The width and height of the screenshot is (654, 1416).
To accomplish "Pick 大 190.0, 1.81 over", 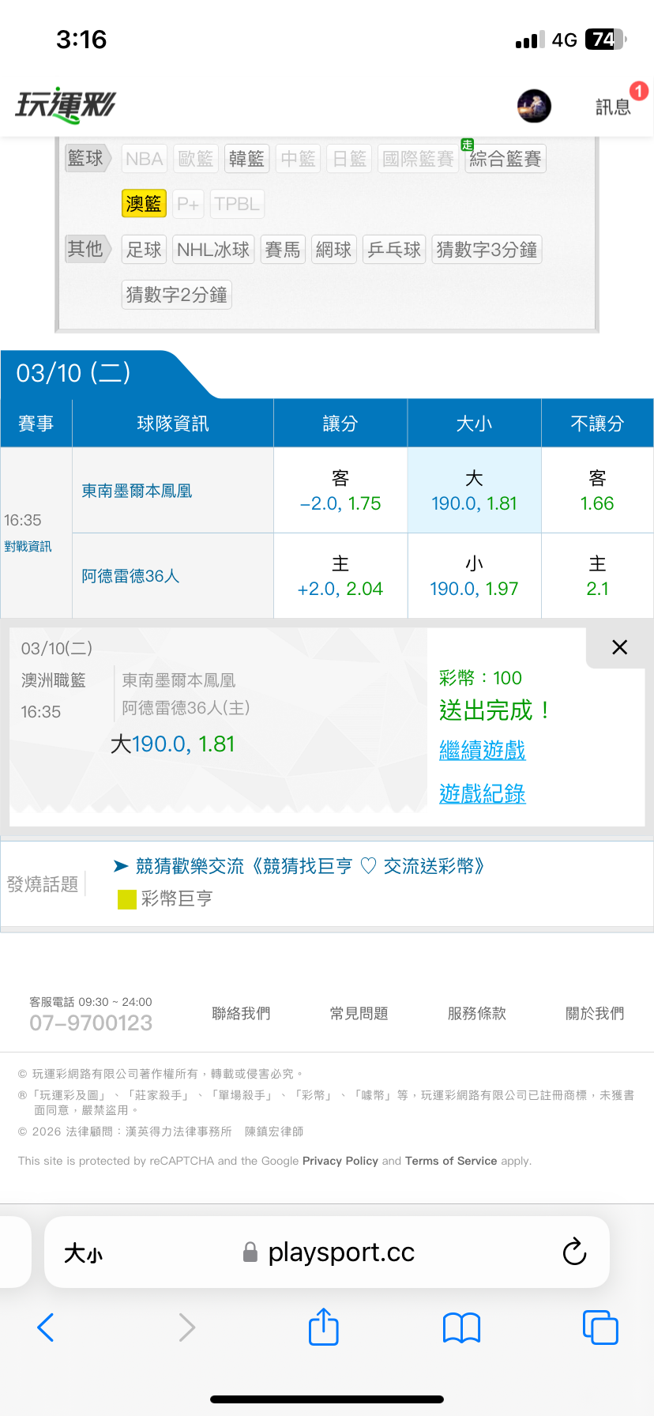I will (x=474, y=491).
